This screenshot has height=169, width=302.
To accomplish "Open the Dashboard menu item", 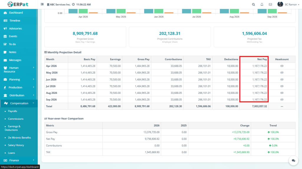I will pyautogui.click(x=16, y=13).
